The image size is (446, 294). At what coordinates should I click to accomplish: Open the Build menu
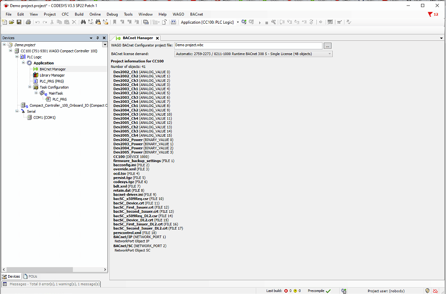(79, 14)
